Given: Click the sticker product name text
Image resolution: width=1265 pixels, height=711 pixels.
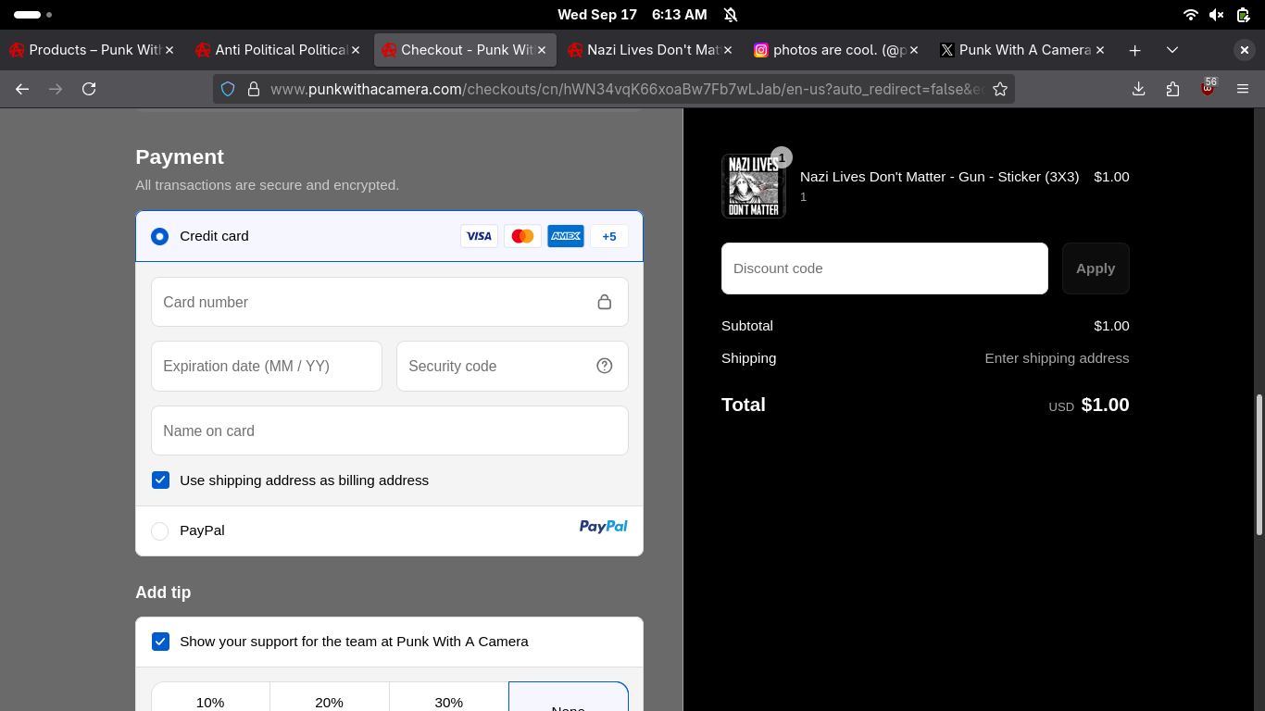Looking at the screenshot, I should pos(939,177).
